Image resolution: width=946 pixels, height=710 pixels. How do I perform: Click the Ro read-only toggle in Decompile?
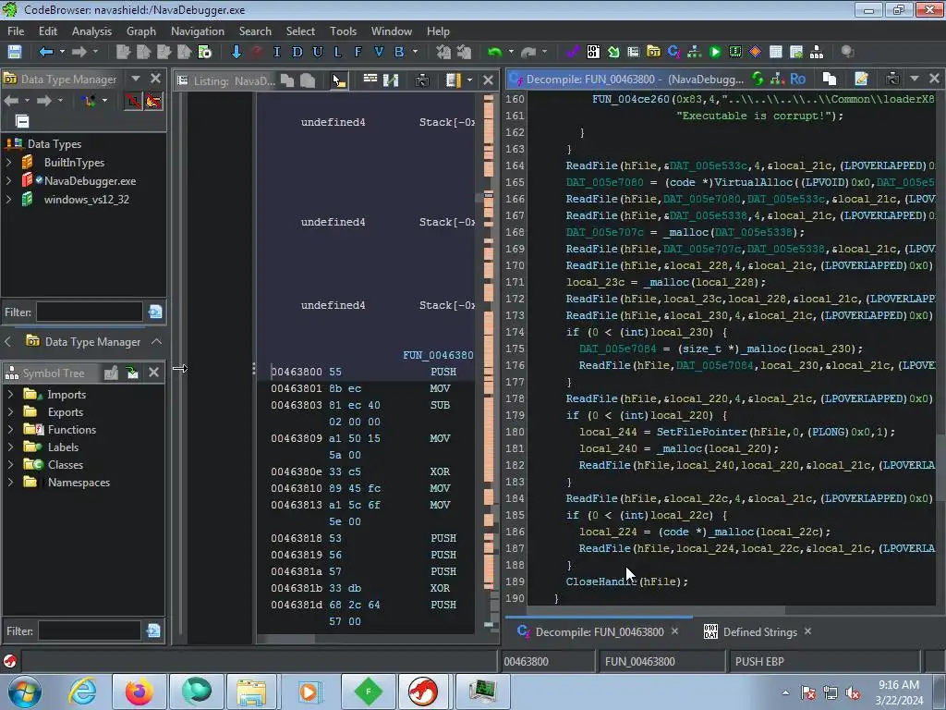point(797,79)
